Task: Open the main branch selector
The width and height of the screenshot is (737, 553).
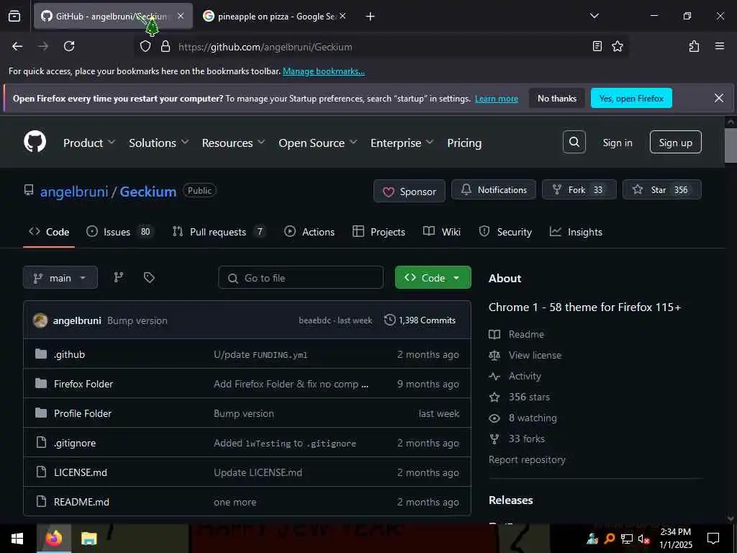Action: 60,277
